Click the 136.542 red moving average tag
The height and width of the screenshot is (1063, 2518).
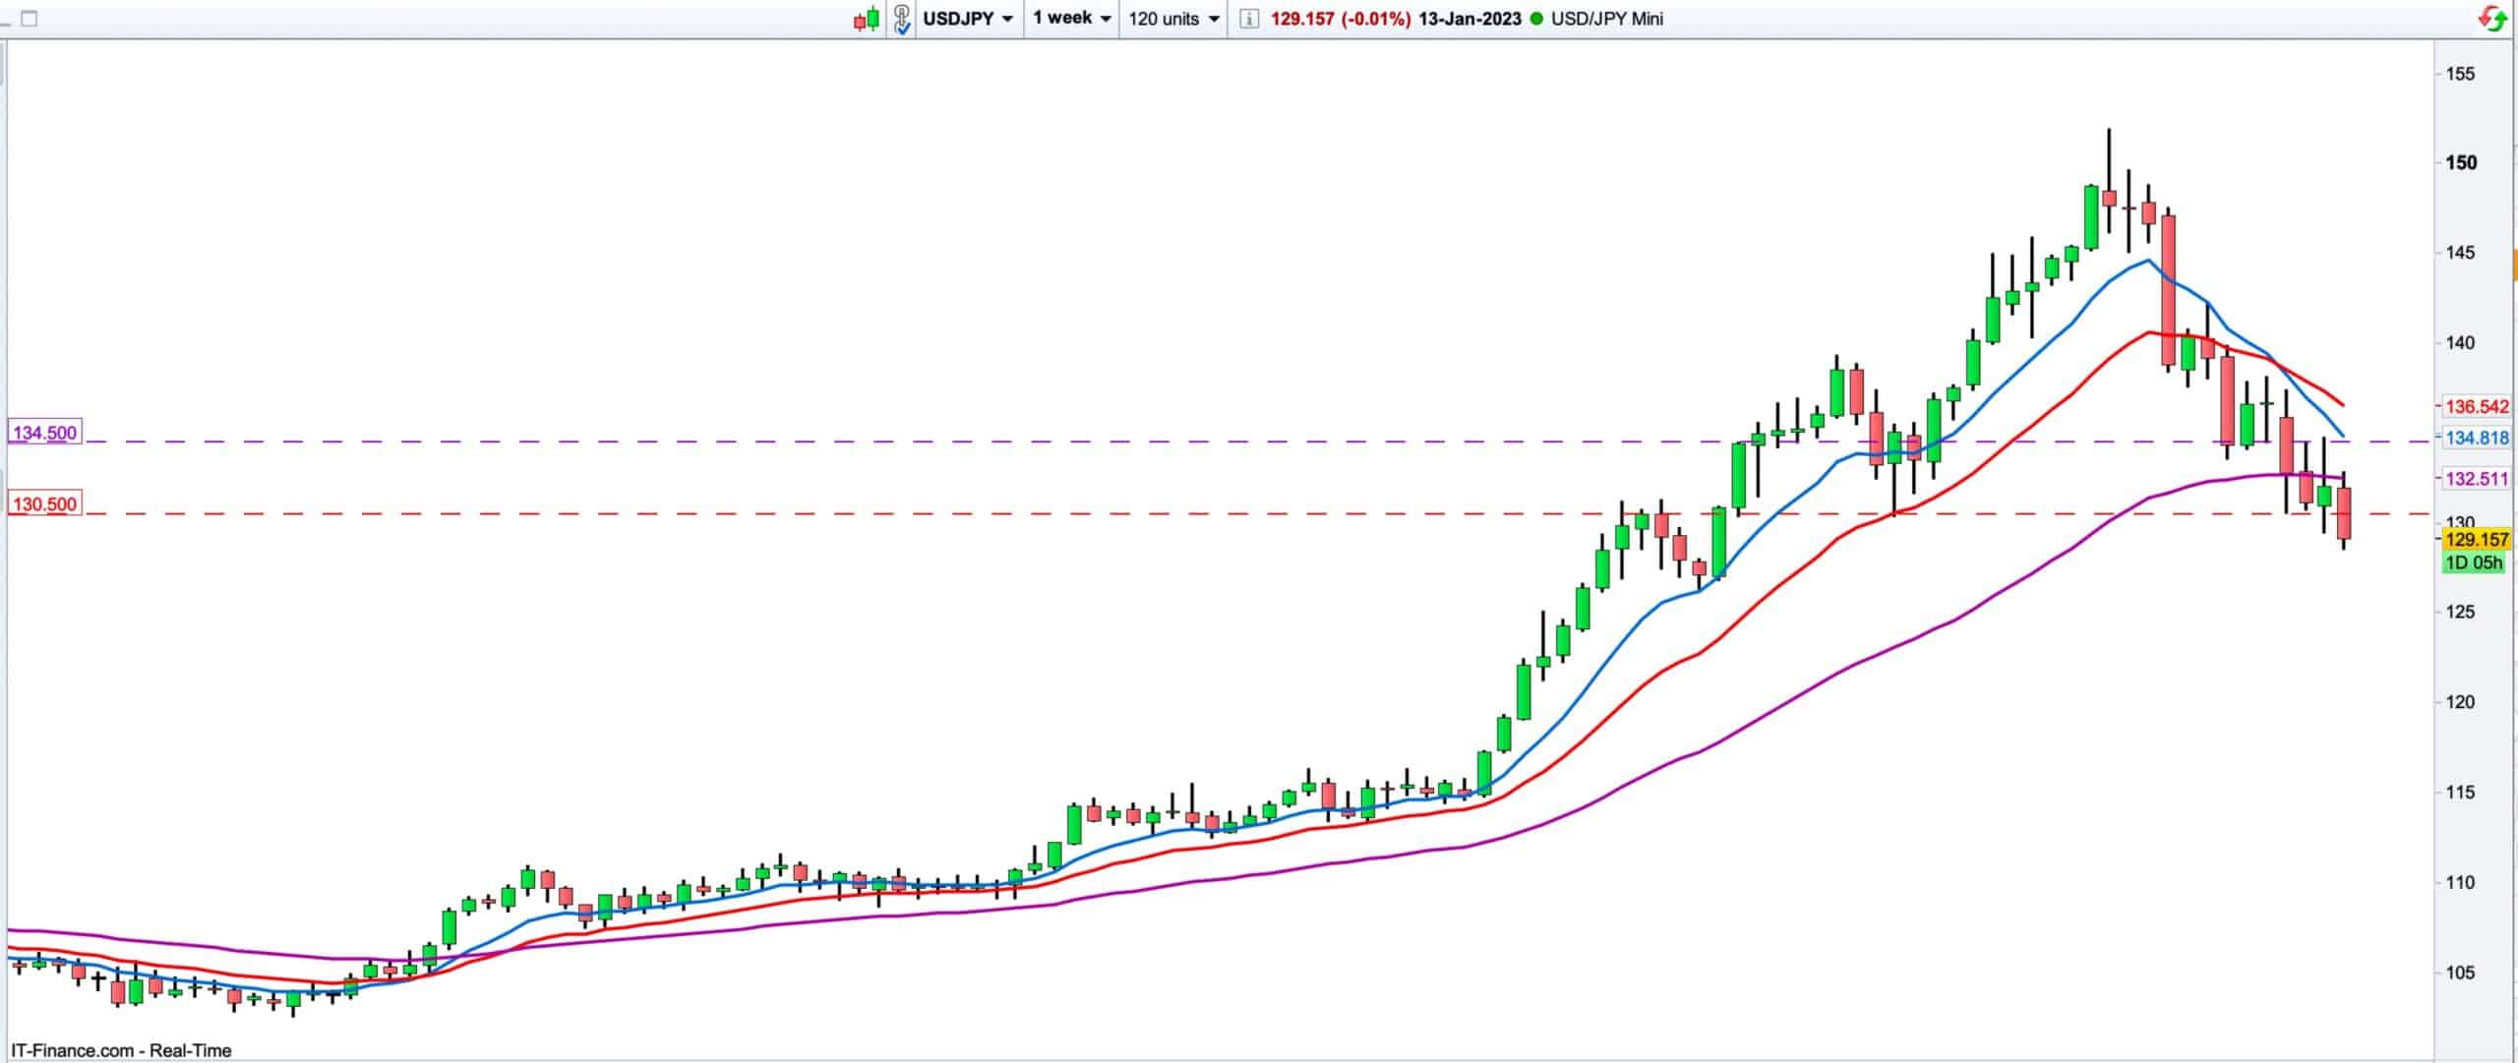pyautogui.click(x=2477, y=406)
